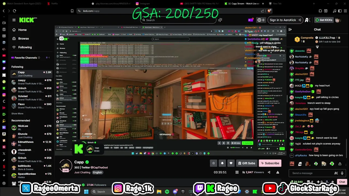
Task: Click the sparkle icon beside search
Action: [x=220, y=20]
